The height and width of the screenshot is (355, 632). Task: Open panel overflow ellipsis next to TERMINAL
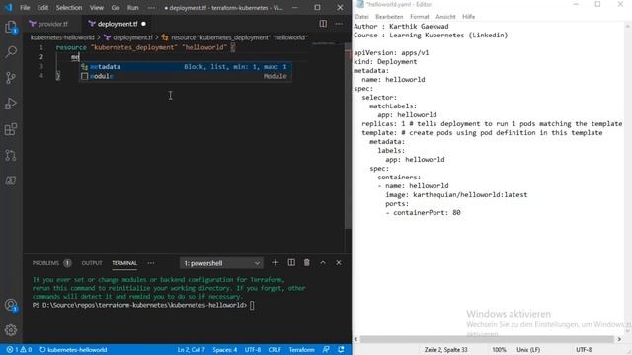point(151,263)
